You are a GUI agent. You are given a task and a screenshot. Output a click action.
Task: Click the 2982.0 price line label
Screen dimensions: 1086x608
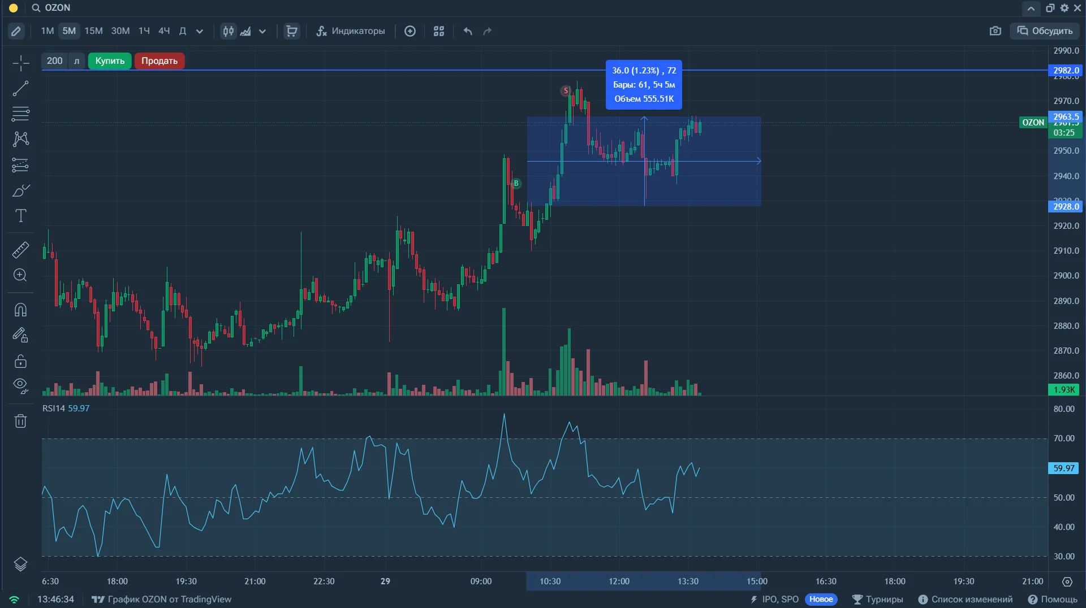click(x=1066, y=71)
